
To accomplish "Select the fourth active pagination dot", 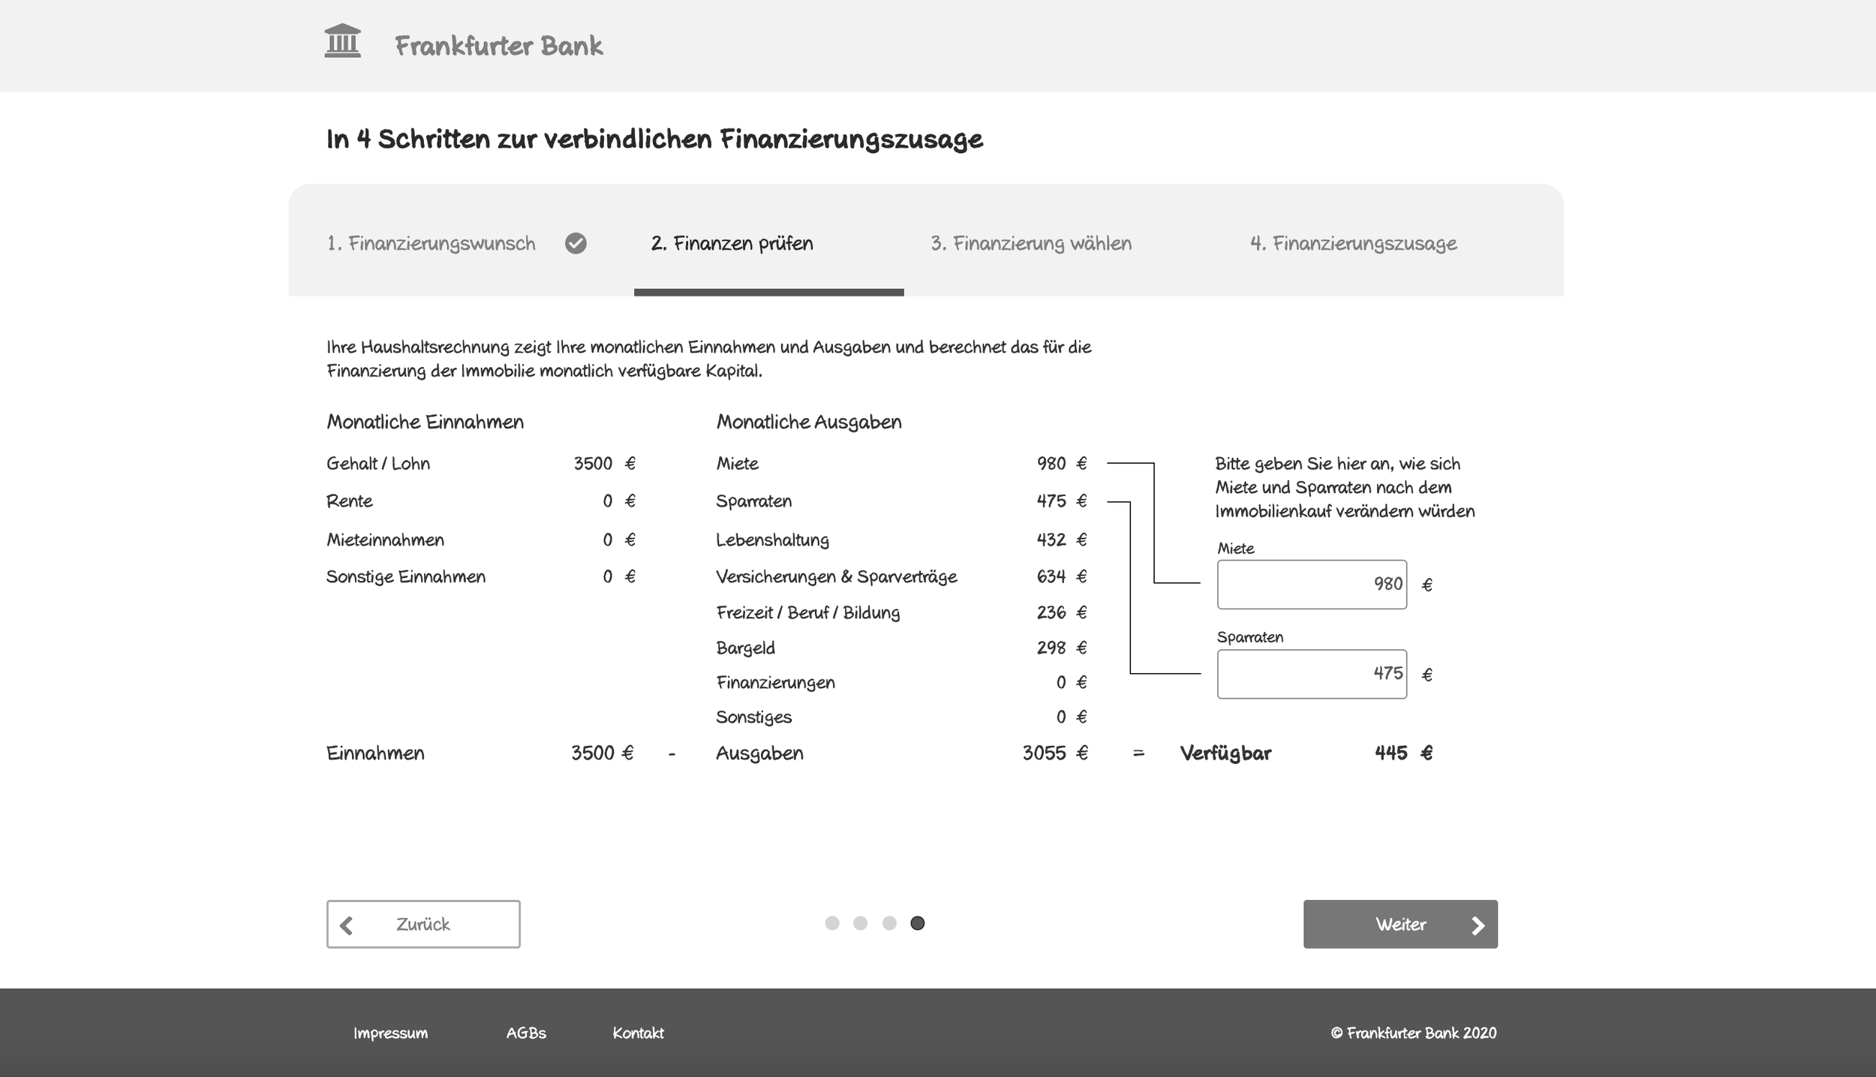I will point(917,923).
